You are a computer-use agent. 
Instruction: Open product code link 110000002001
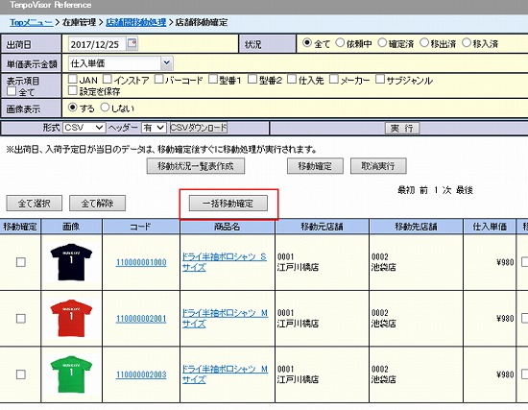141,319
